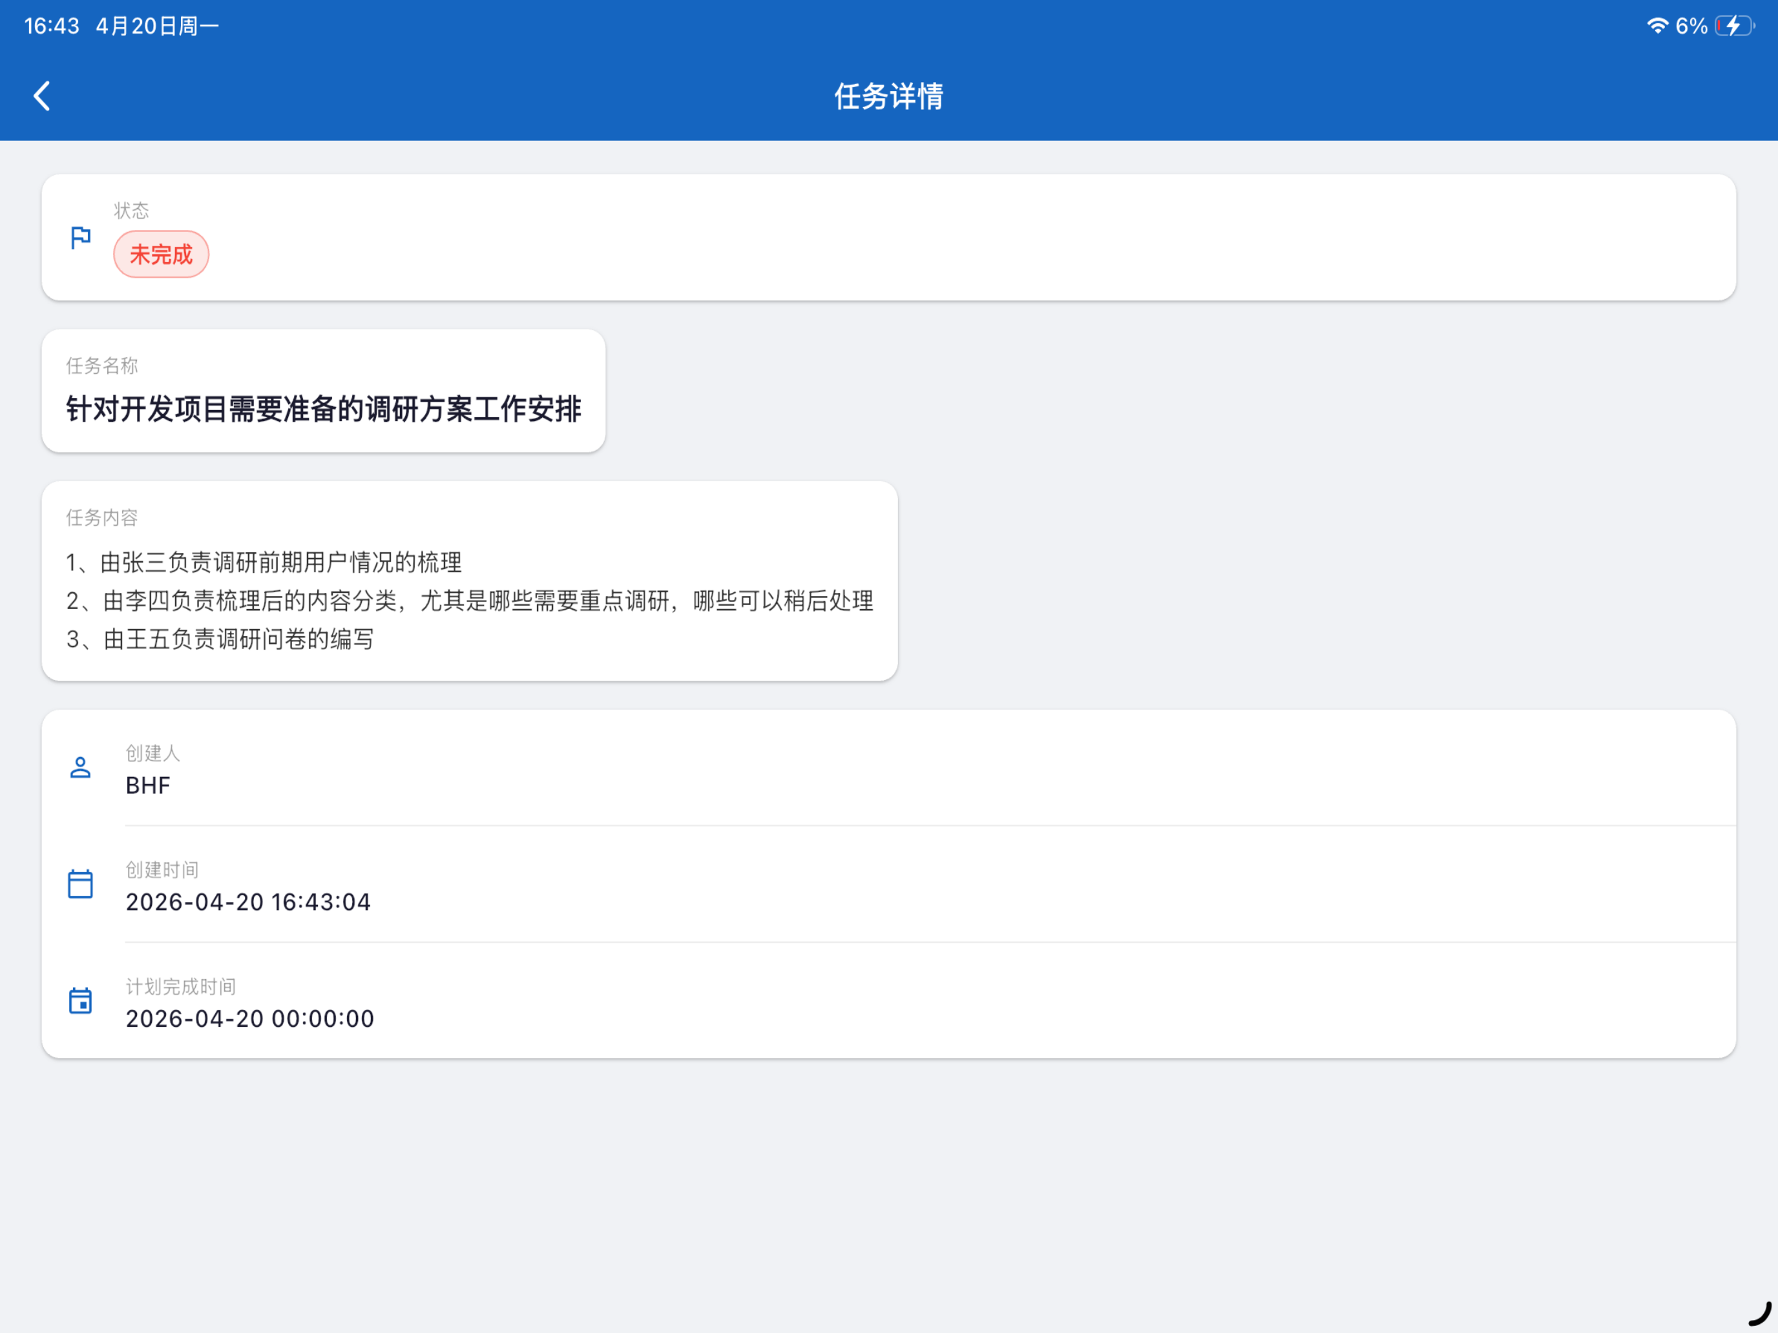Tap the battery charging icon
The width and height of the screenshot is (1778, 1333).
tap(1735, 26)
